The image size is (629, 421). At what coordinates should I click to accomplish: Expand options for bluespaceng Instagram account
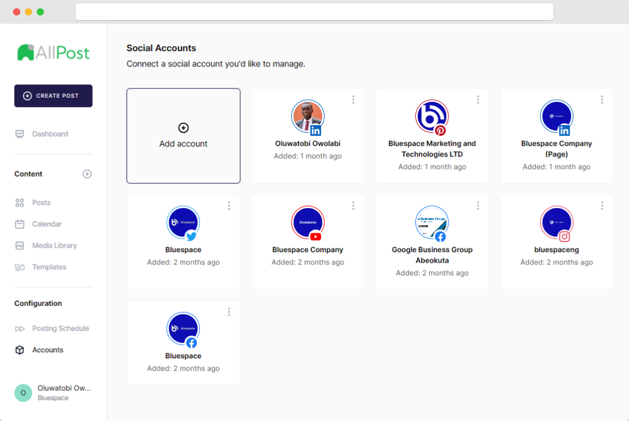(x=602, y=206)
